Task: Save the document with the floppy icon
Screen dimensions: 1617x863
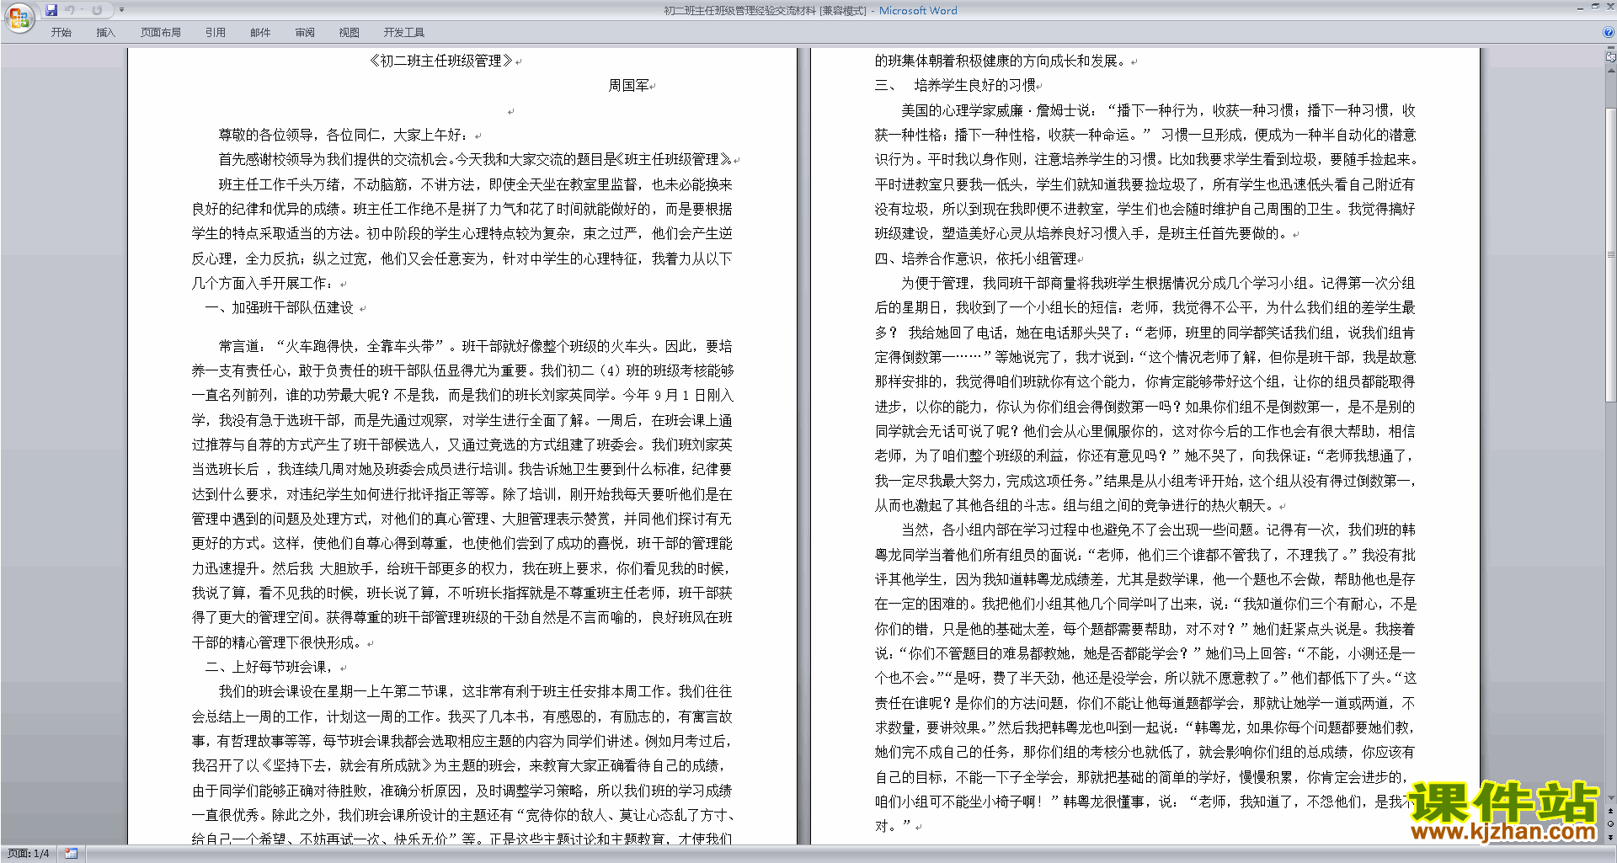Action: (51, 10)
